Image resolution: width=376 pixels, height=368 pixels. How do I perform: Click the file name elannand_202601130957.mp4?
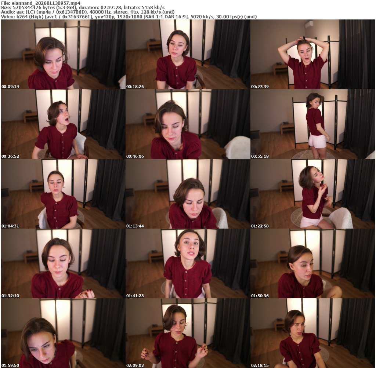[x=46, y=3]
